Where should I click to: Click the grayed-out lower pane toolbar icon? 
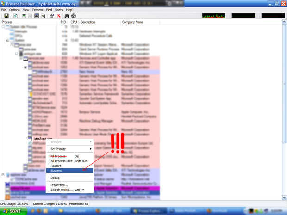[x=30, y=16]
